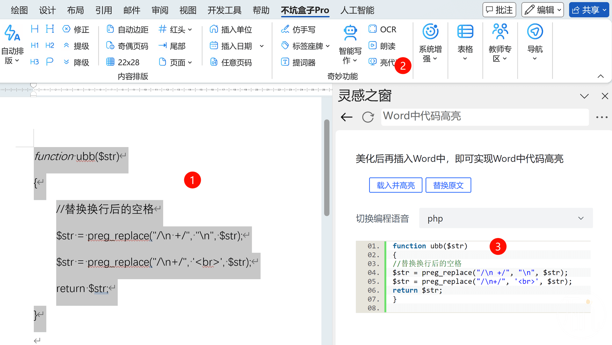Demote heading with 降级
This screenshot has width=612, height=345.
point(76,62)
